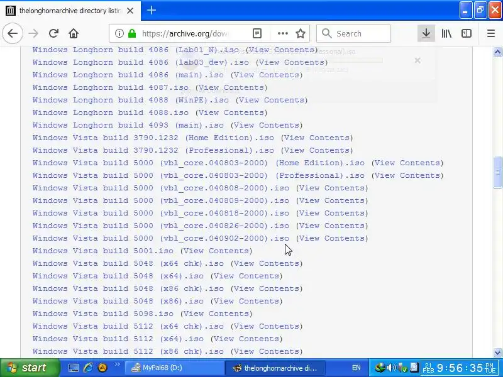
Task: Open Windows Longhorn build 4093 (main).iso
Action: click(128, 125)
